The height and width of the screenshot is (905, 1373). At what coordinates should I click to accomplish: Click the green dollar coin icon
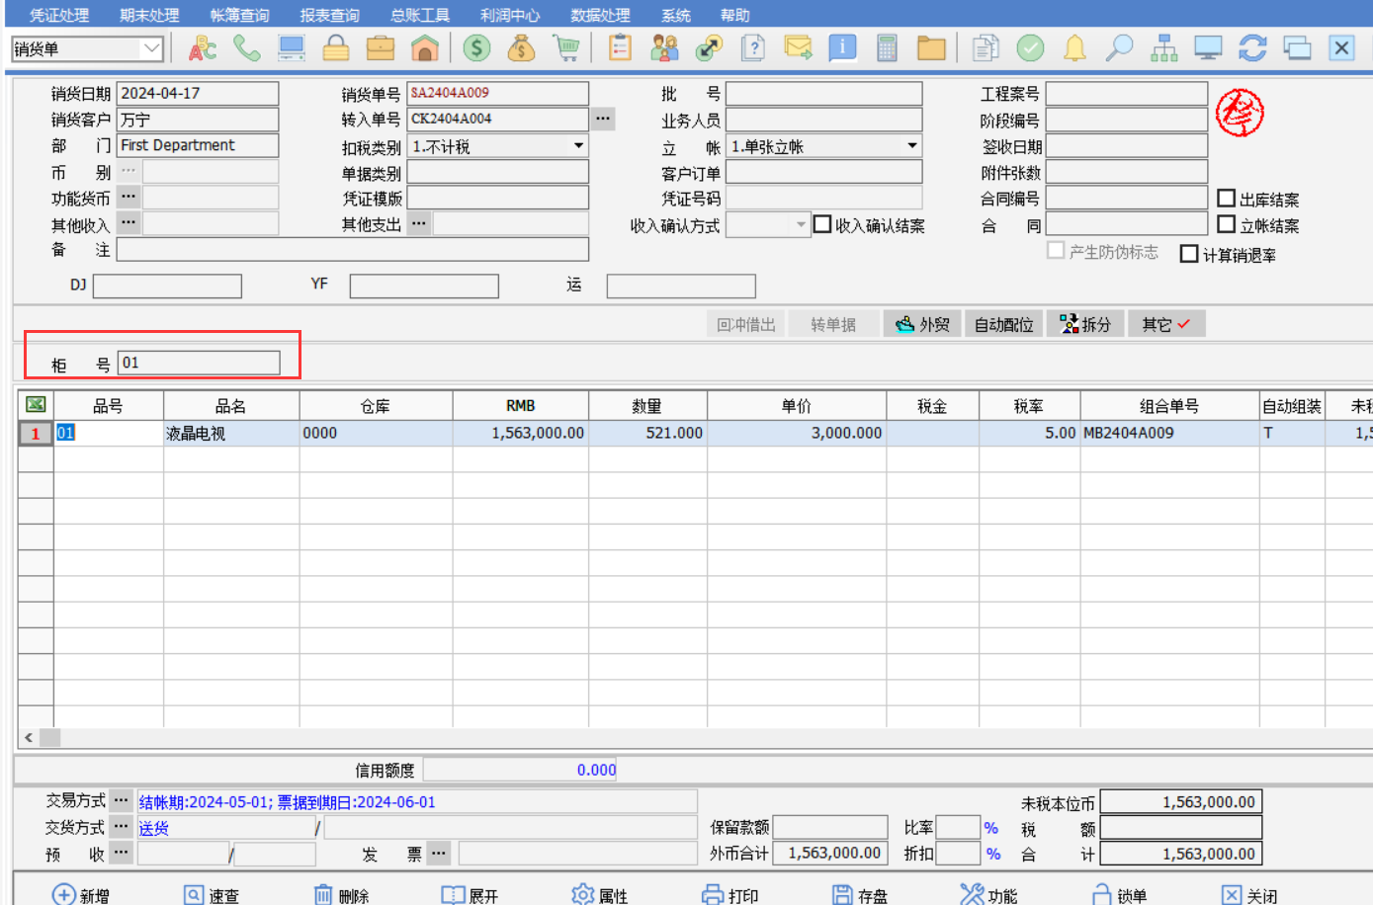[477, 47]
